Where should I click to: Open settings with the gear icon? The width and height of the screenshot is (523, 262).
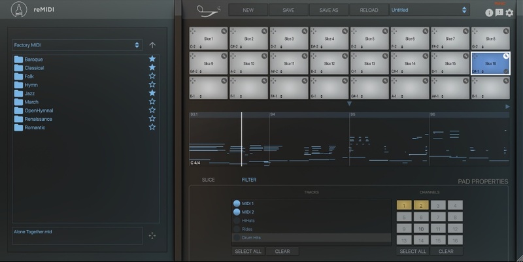pos(510,12)
